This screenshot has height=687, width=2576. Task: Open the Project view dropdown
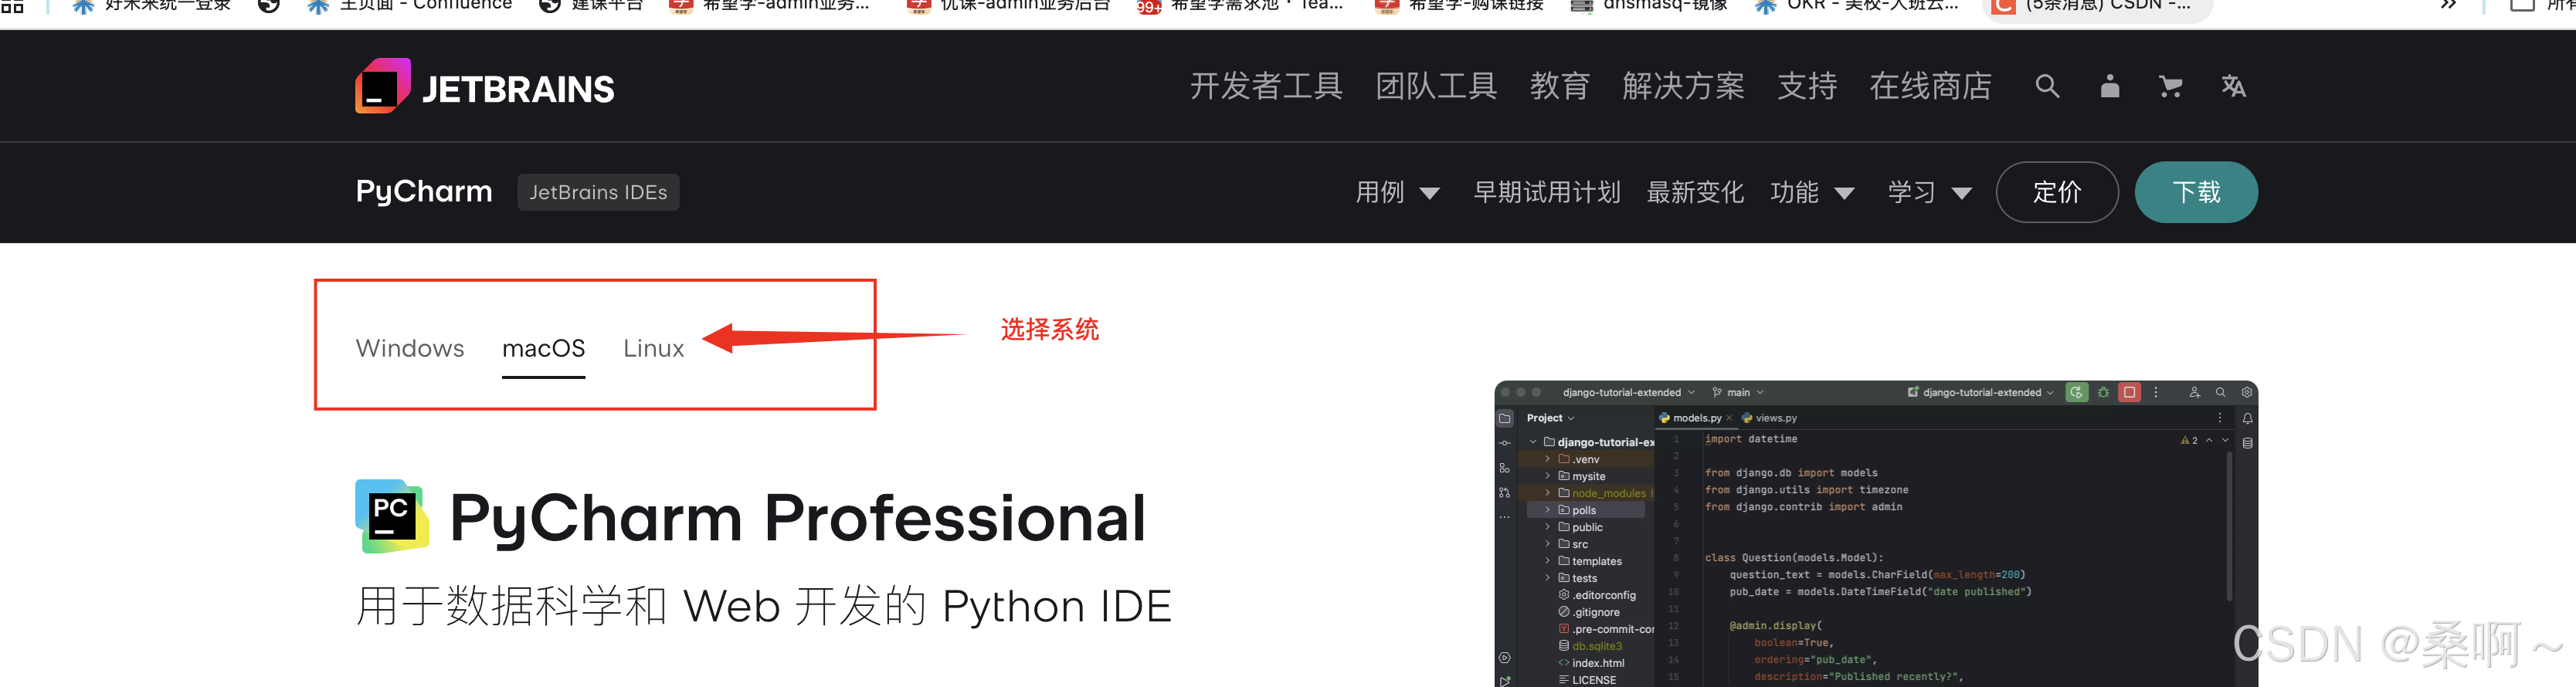click(x=1550, y=418)
